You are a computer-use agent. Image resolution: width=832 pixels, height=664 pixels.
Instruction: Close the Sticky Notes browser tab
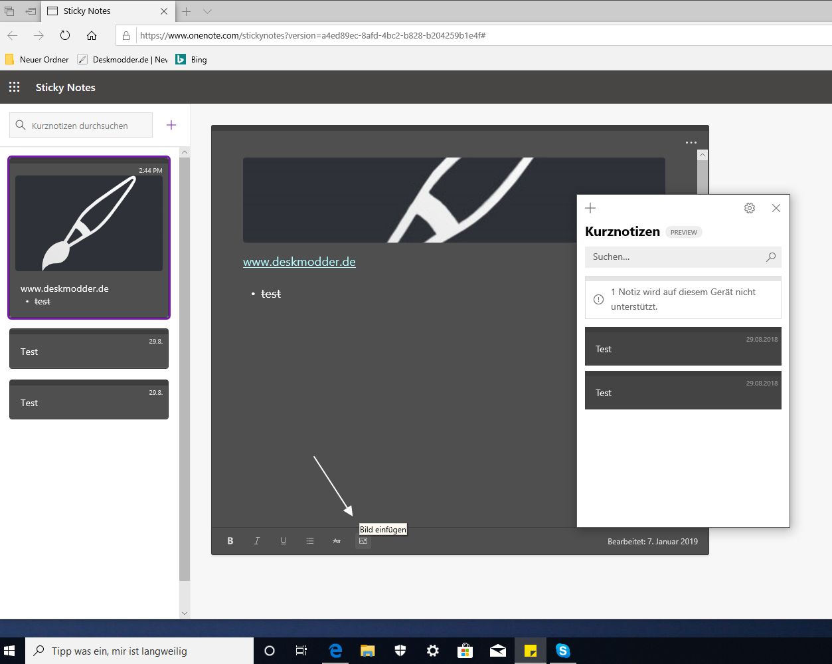164,11
